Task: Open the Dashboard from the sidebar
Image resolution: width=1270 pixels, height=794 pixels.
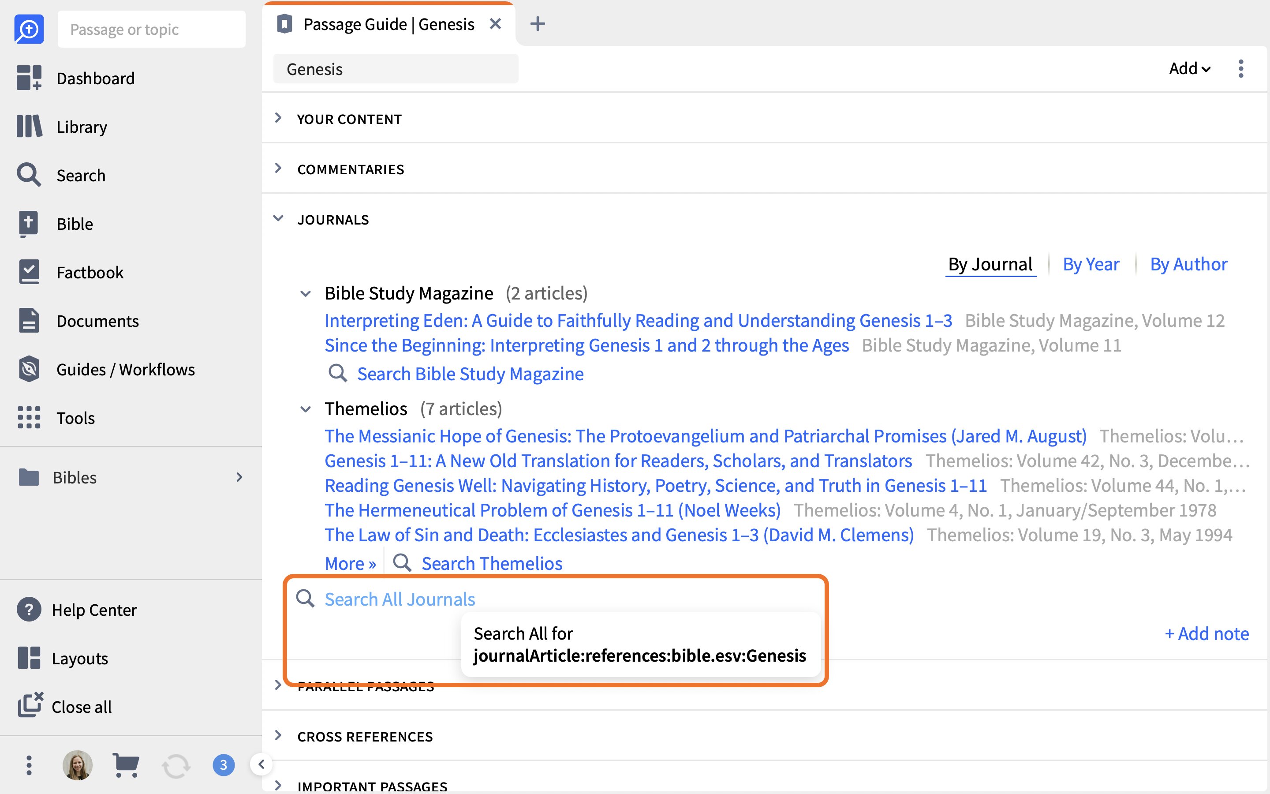Action: [76, 78]
